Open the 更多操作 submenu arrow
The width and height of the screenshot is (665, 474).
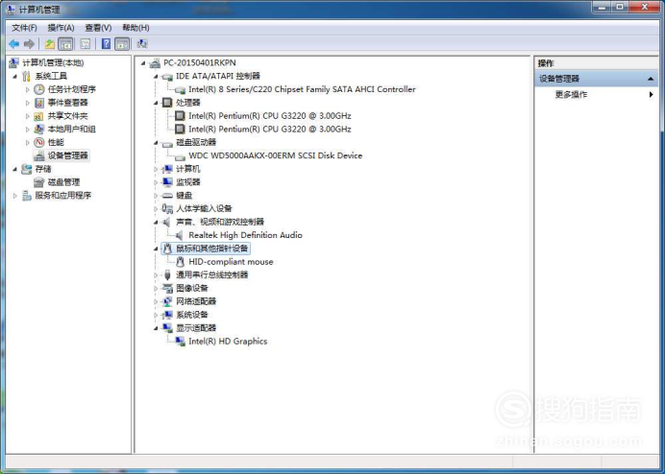click(651, 94)
